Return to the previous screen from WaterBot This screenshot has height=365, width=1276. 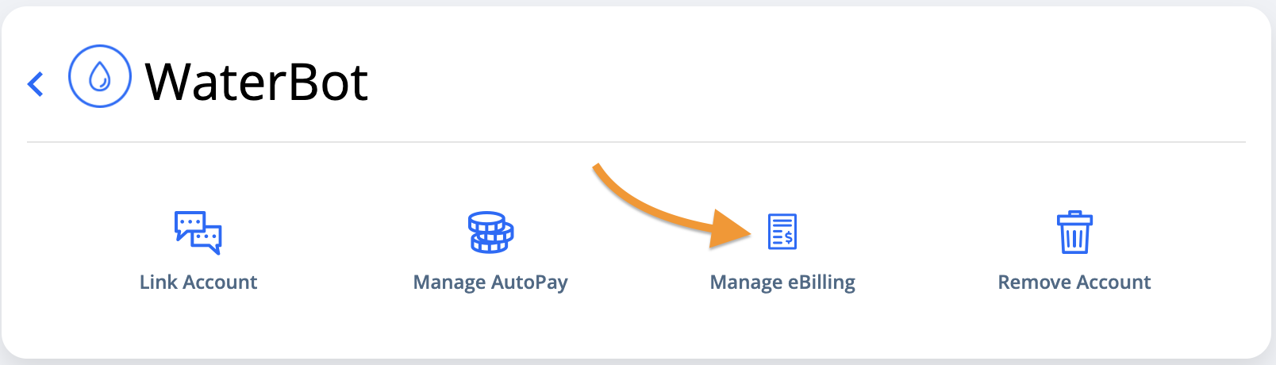[x=35, y=83]
